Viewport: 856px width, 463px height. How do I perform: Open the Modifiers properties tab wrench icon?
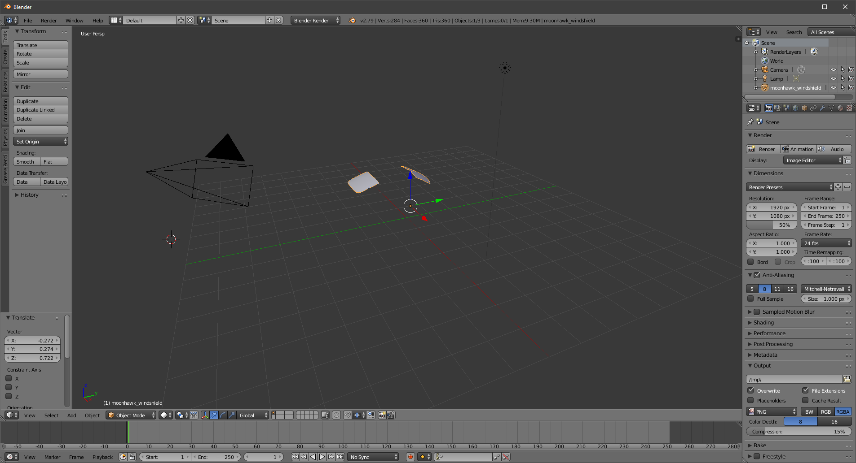coord(822,108)
